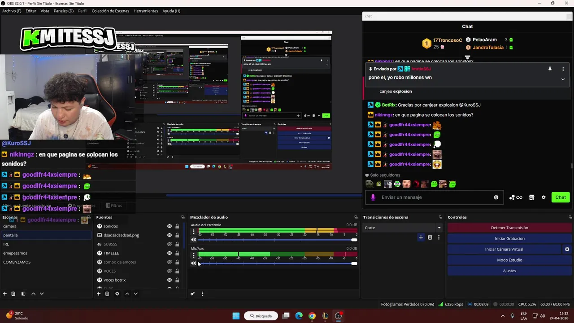
Task: Hide the TIMEEEE source eye icon
Action: [x=170, y=253]
